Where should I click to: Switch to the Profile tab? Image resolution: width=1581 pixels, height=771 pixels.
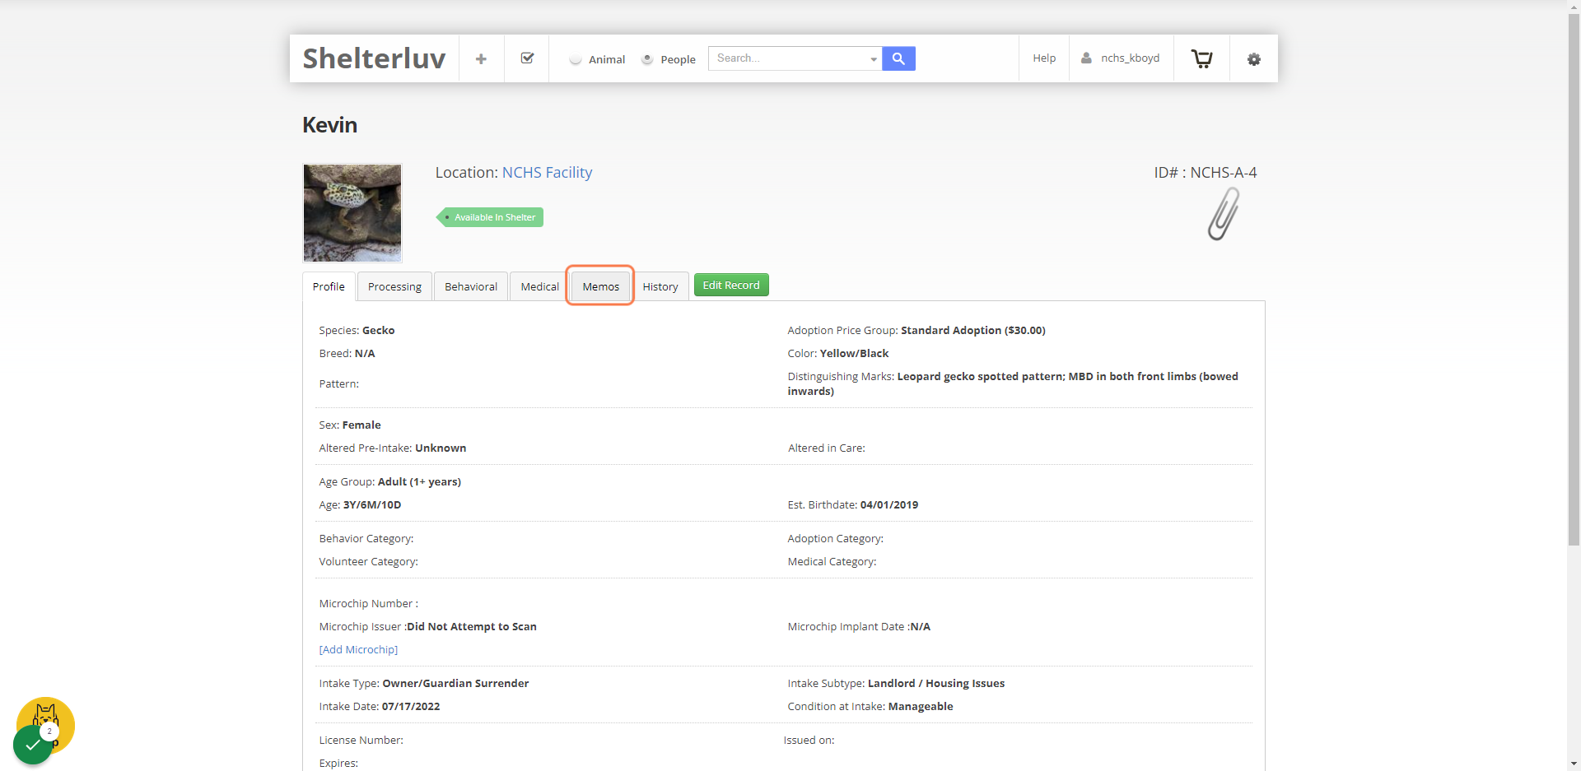coord(329,286)
